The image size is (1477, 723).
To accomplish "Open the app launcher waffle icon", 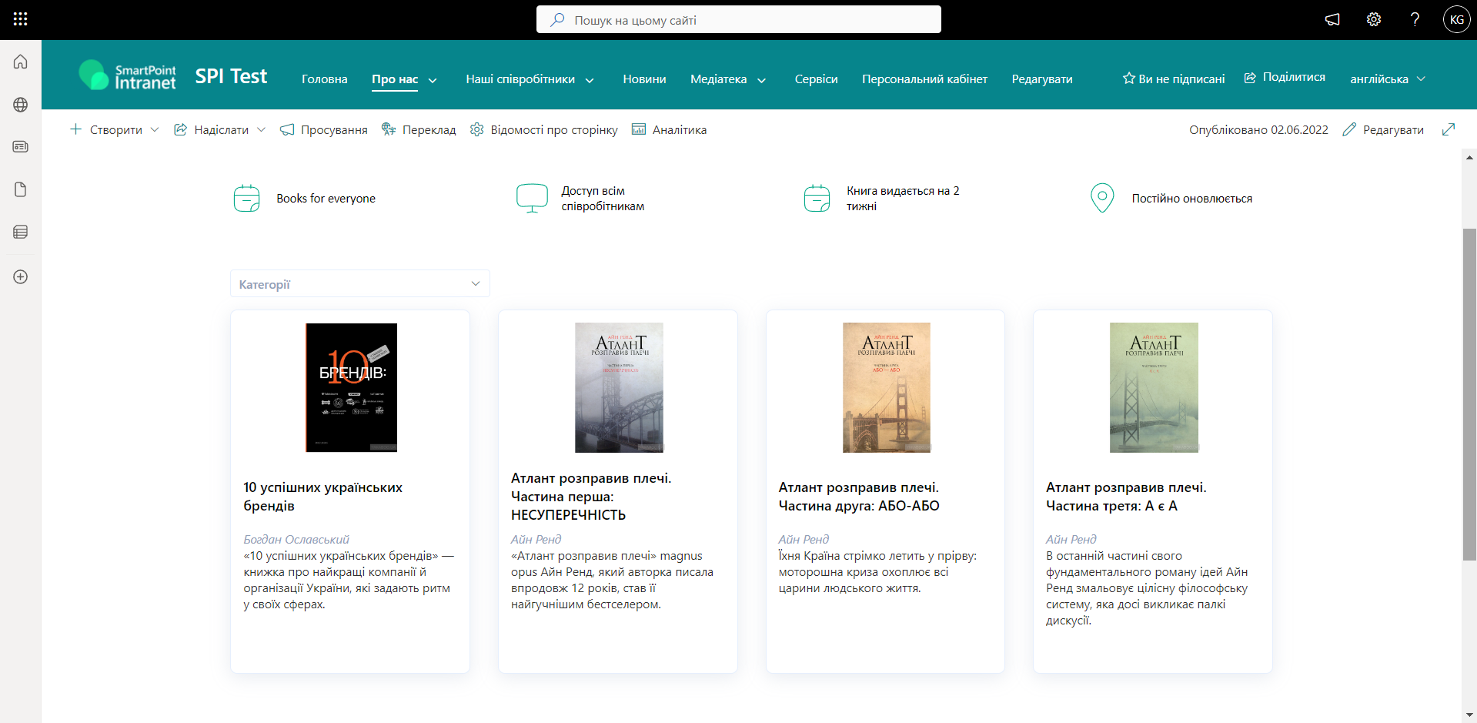I will click(x=21, y=19).
